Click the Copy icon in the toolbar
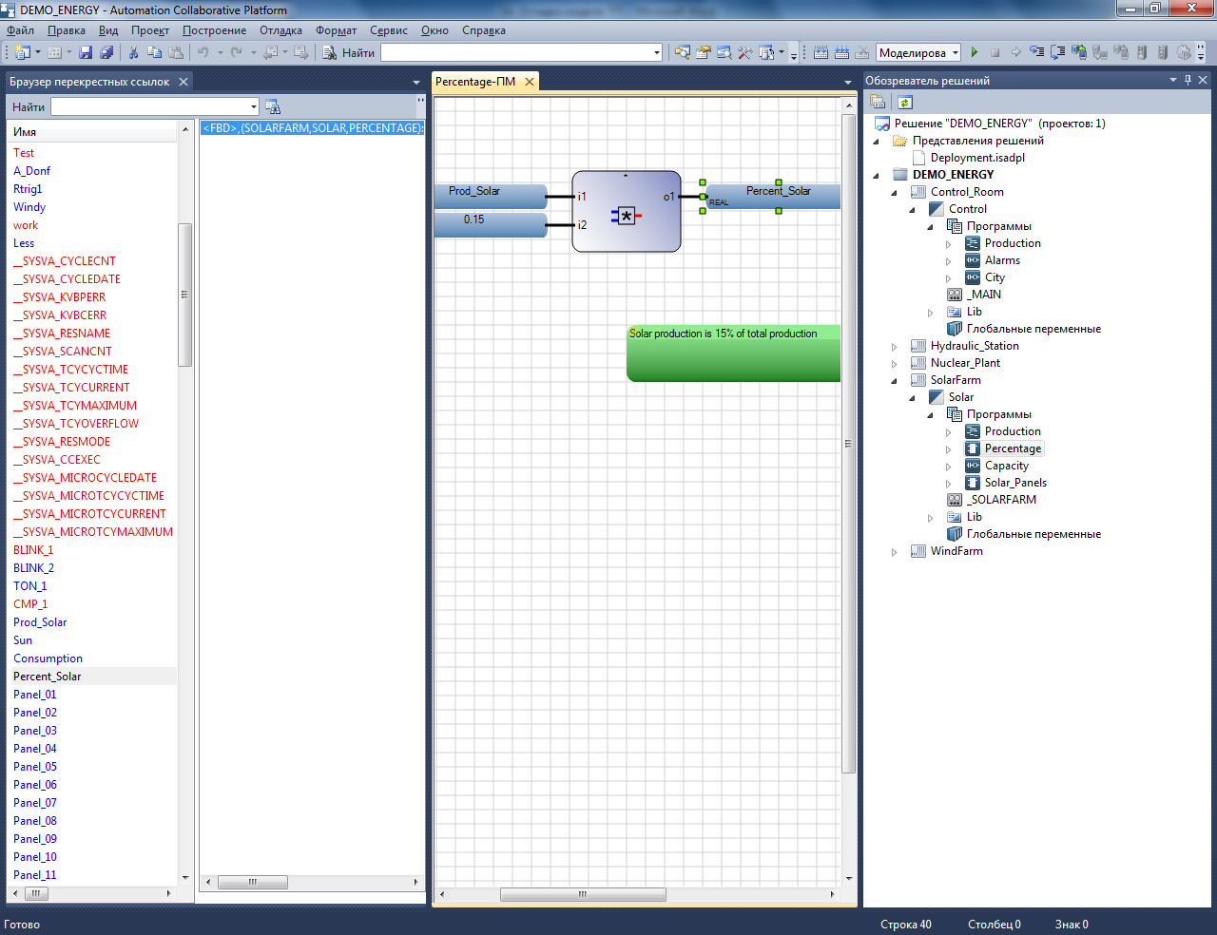The height and width of the screenshot is (935, 1217). point(154,53)
